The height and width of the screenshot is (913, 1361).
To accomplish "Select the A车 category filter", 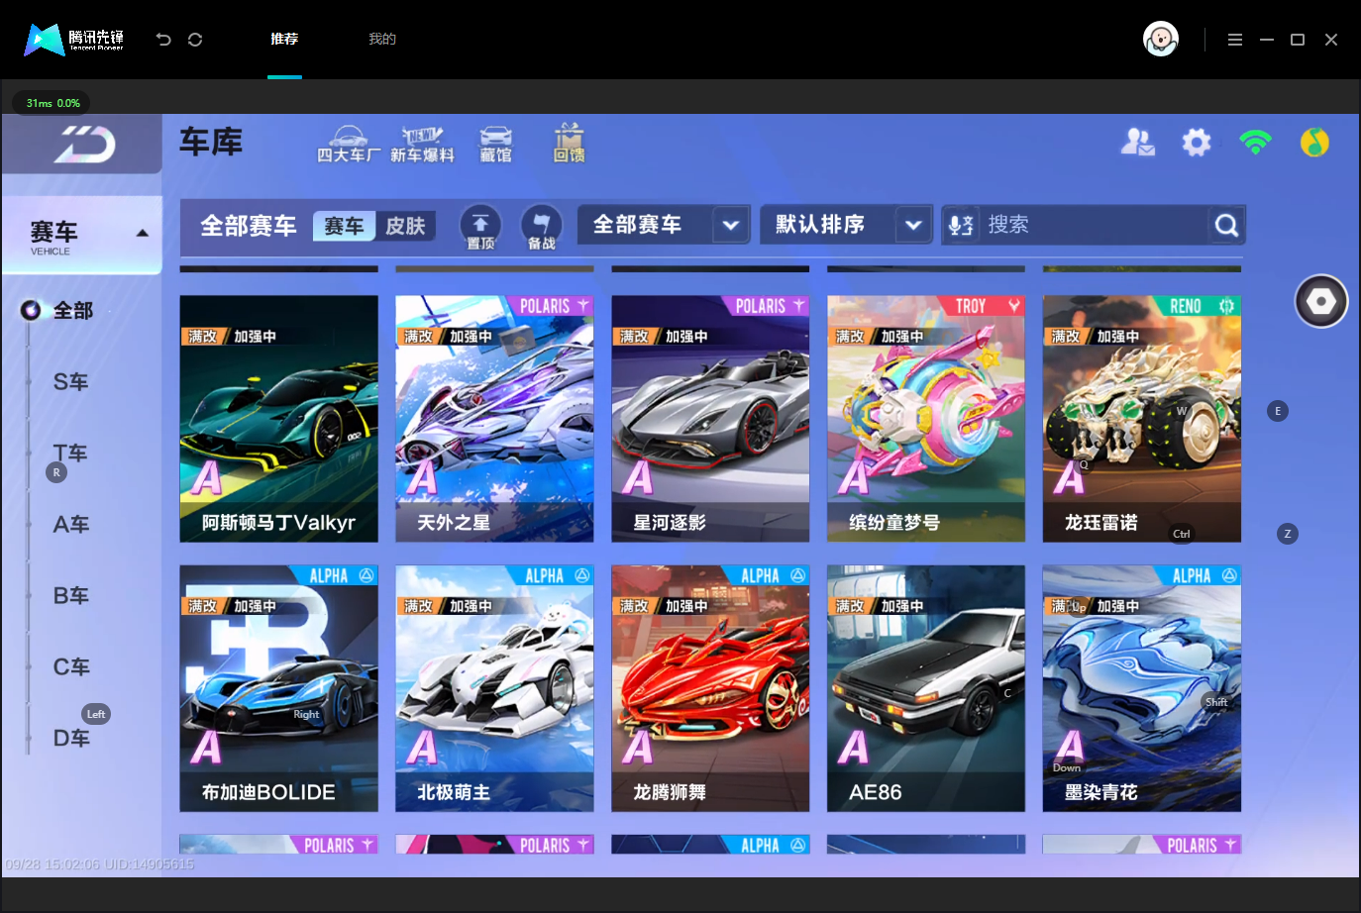I will [70, 524].
